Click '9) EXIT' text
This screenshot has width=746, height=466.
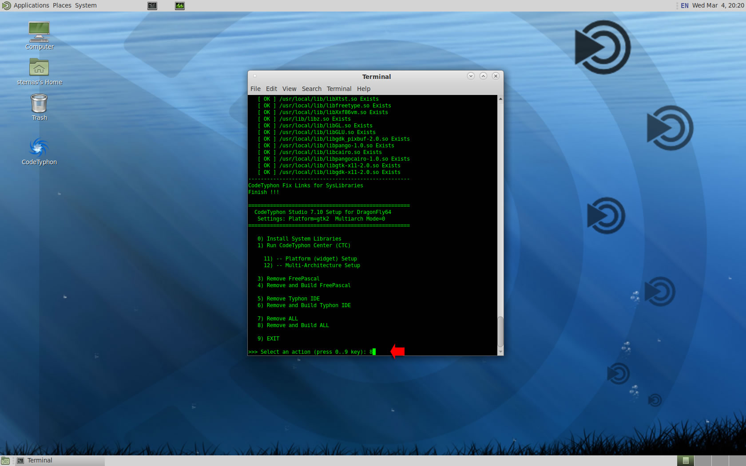[268, 339]
